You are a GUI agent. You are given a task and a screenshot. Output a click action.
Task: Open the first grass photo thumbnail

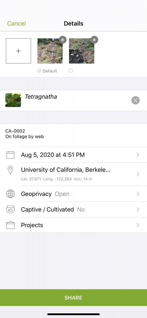50,51
